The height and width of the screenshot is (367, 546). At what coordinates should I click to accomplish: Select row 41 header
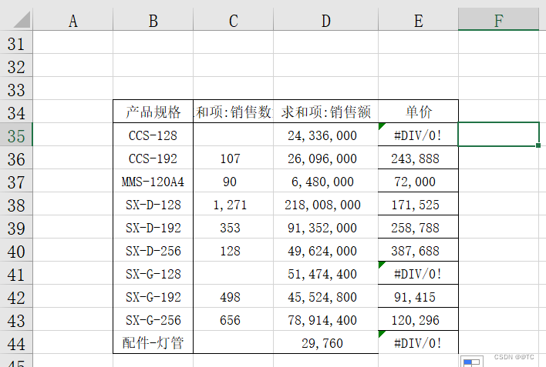pos(16,275)
